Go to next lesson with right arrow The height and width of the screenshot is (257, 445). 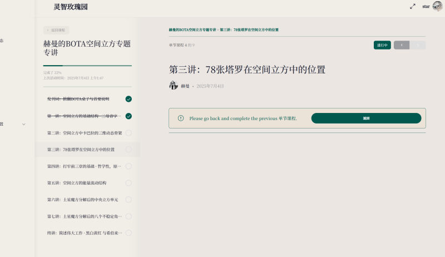(x=418, y=45)
